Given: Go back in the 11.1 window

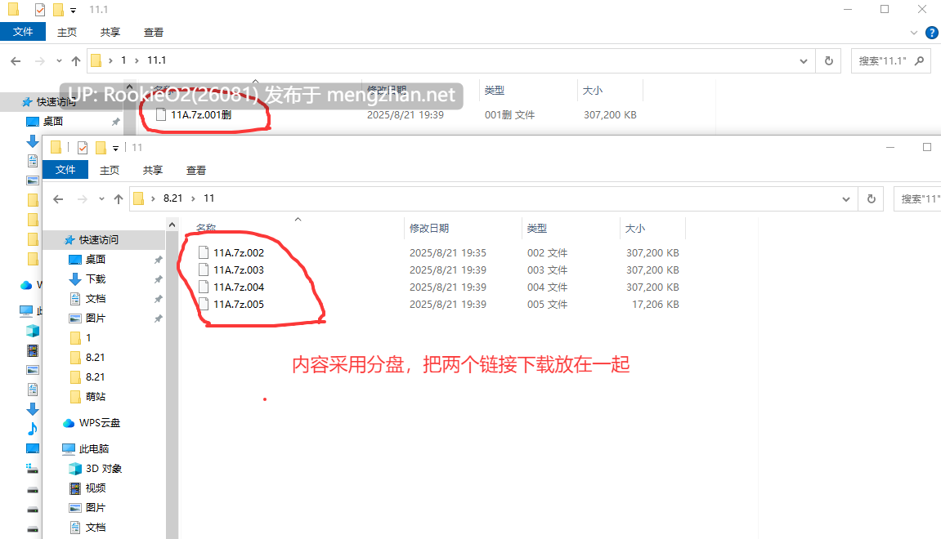Looking at the screenshot, I should click(x=16, y=60).
